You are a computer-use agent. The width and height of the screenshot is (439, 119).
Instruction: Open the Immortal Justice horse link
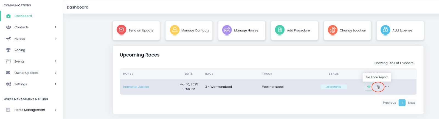136,87
